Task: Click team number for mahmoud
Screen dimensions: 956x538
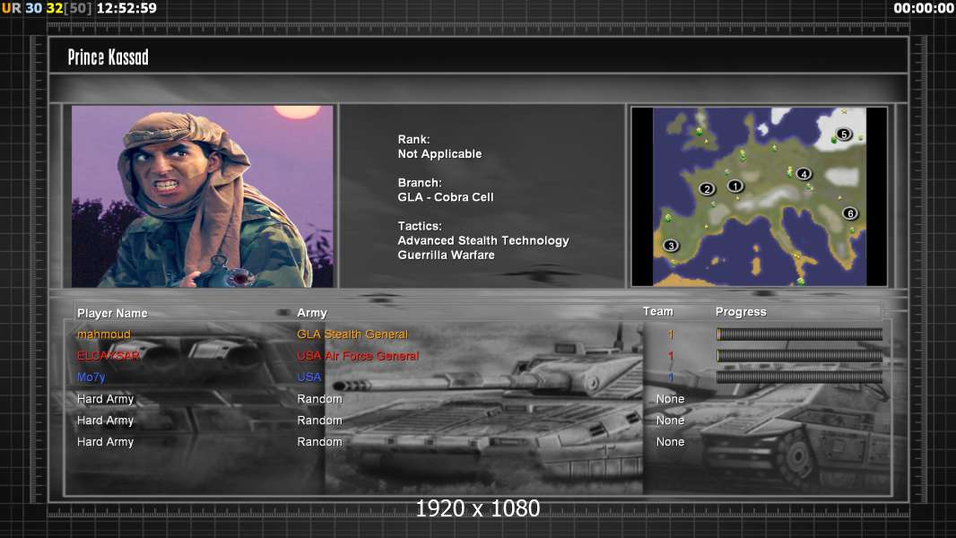Action: pos(671,334)
